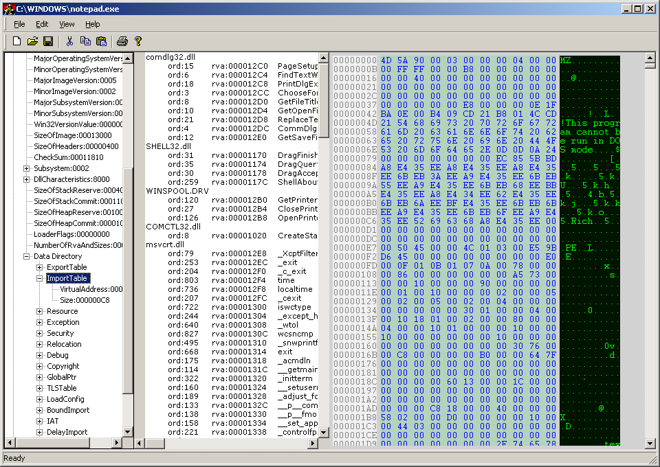Collapse the ImportTable node
This screenshot has width=660, height=467.
pos(40,278)
